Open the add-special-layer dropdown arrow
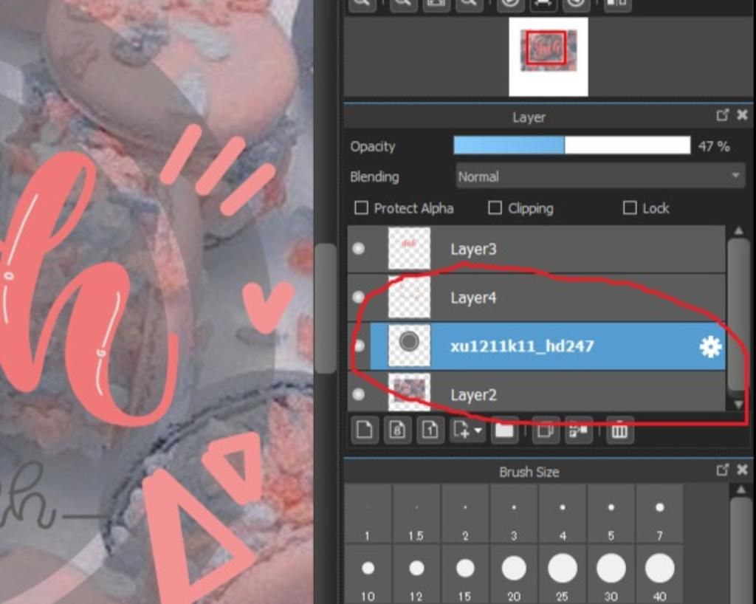The height and width of the screenshot is (604, 756). [x=478, y=430]
